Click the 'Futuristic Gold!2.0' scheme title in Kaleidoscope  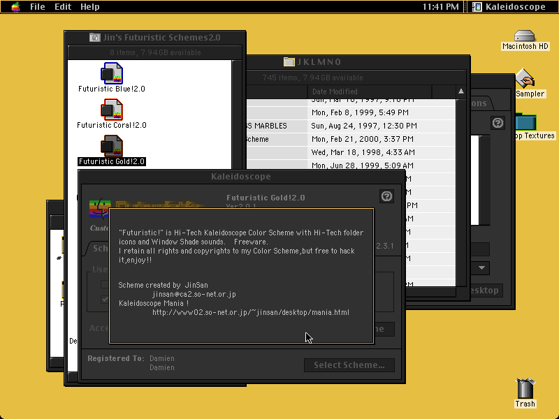266,198
